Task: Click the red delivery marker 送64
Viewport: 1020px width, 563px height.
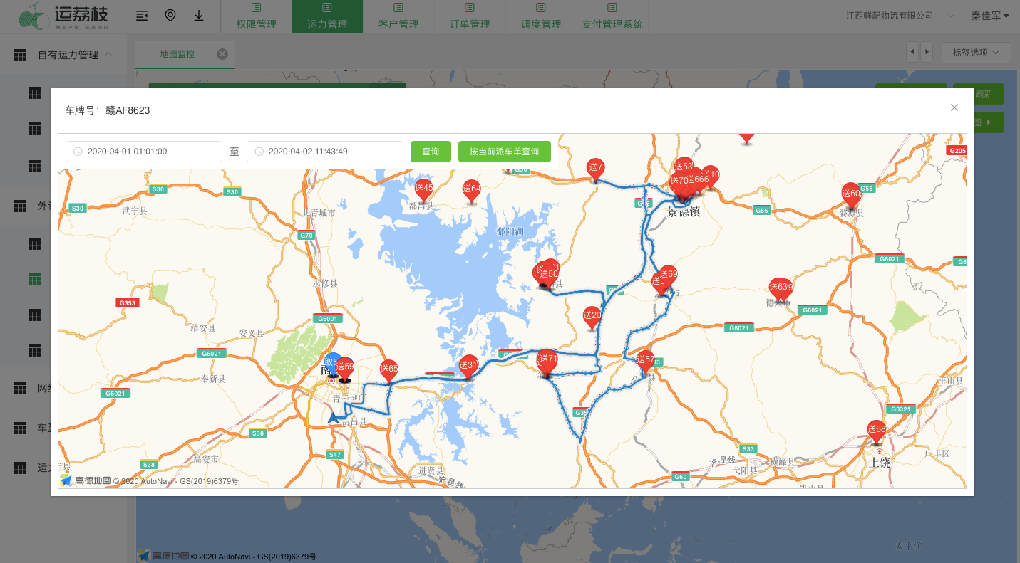Action: (471, 189)
